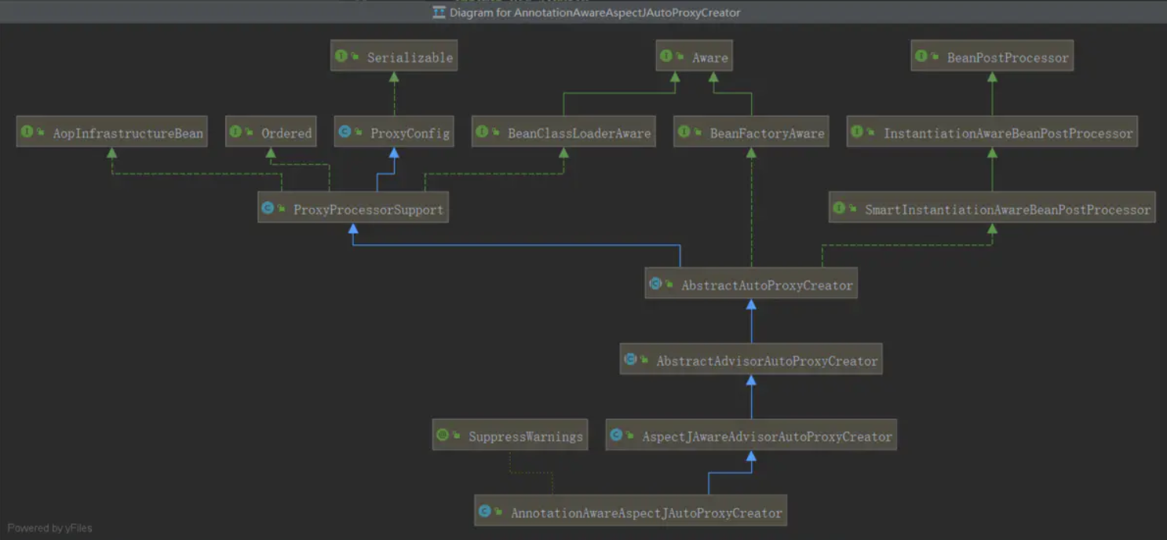Click the class icon beside ProxyConfig
The width and height of the screenshot is (1167, 540).
pos(345,132)
